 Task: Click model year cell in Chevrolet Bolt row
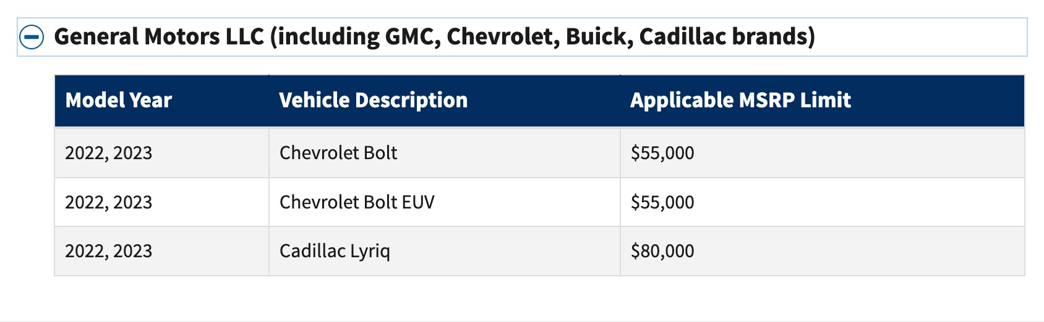109,153
